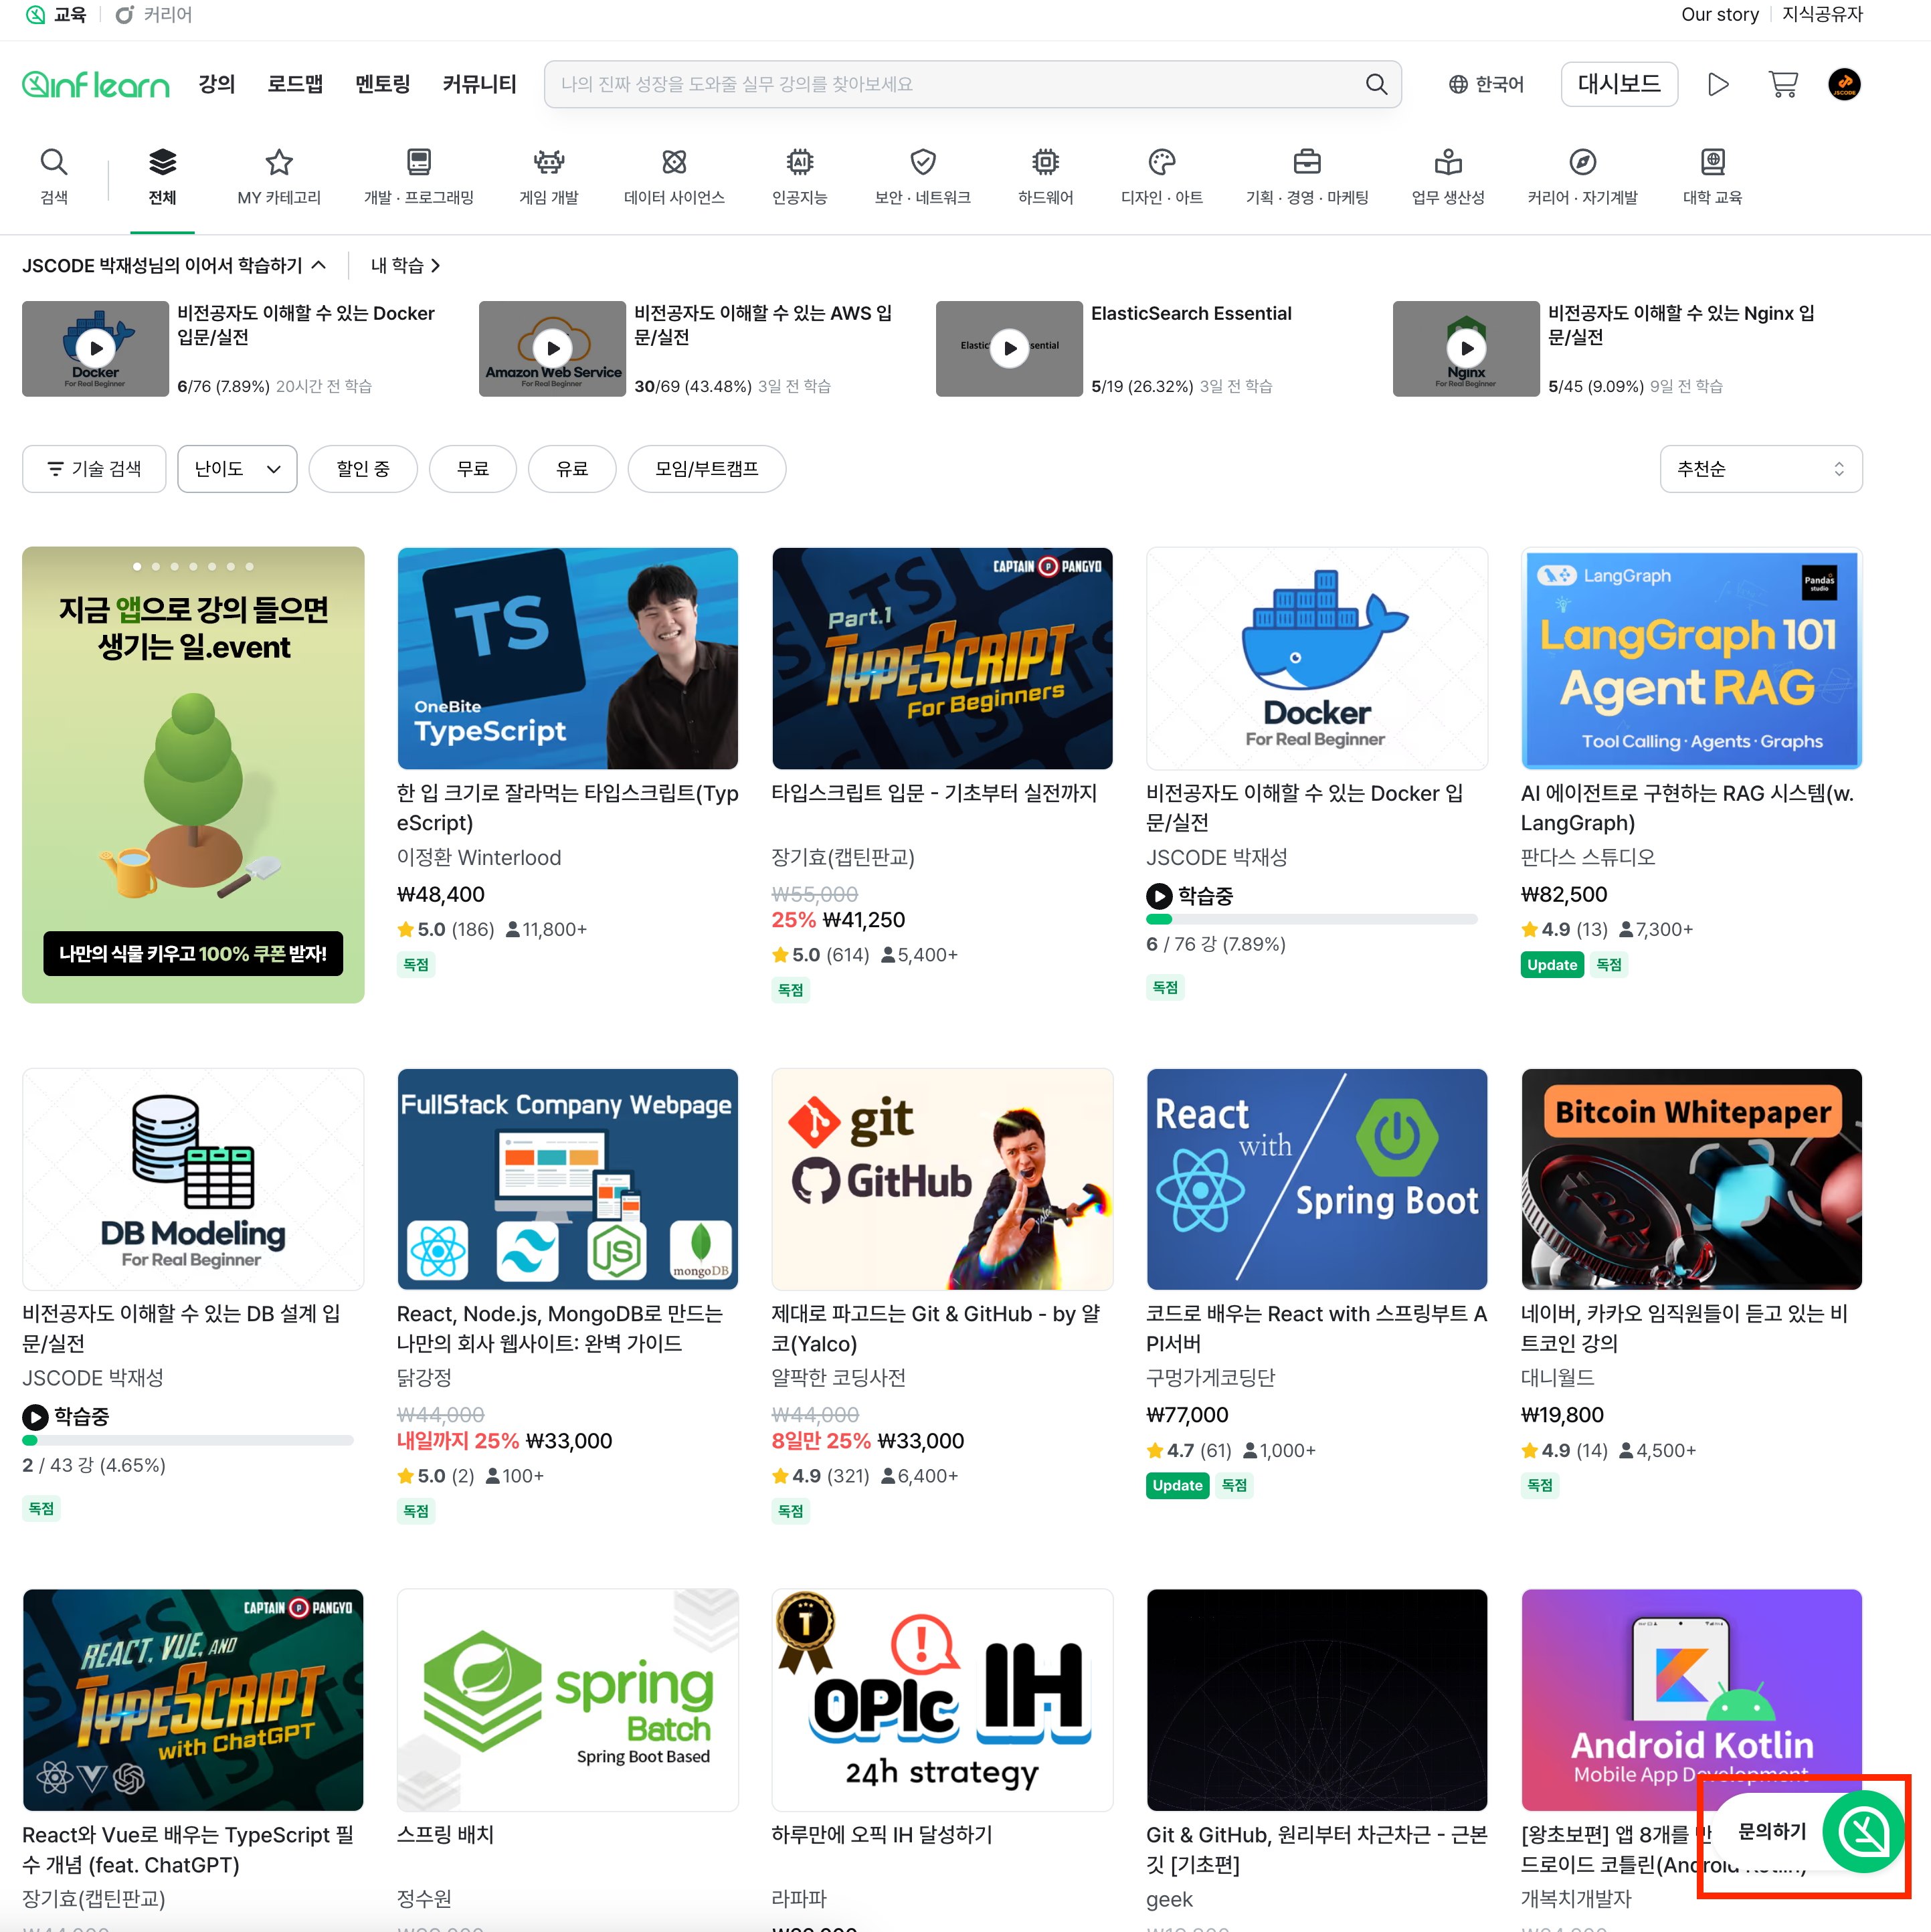1931x1932 pixels.
Task: Open the Inflearn logo home link
Action: pyautogui.click(x=96, y=84)
